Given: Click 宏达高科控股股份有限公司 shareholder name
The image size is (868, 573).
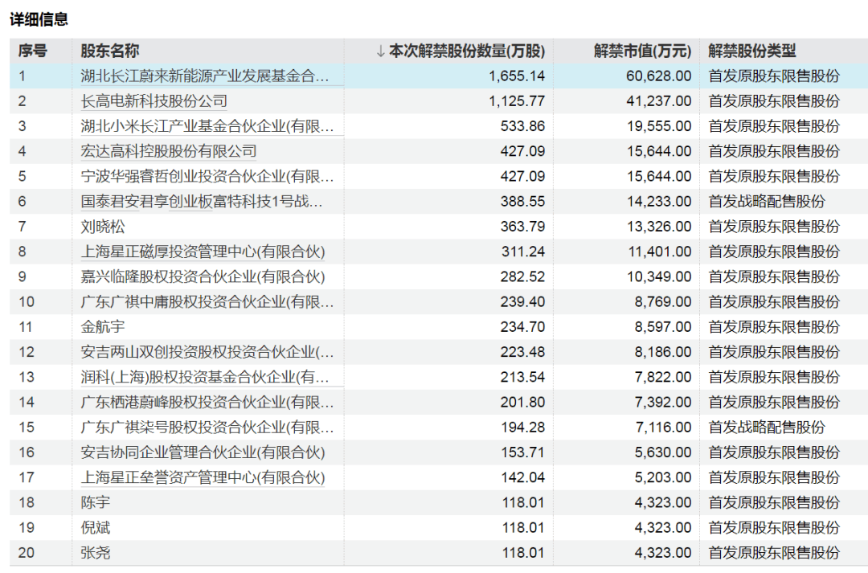Looking at the screenshot, I should (169, 151).
